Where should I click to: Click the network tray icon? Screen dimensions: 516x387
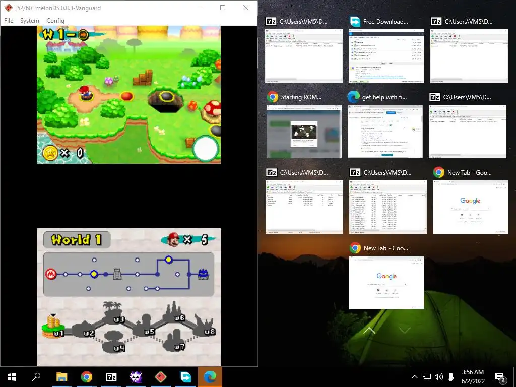coord(427,377)
